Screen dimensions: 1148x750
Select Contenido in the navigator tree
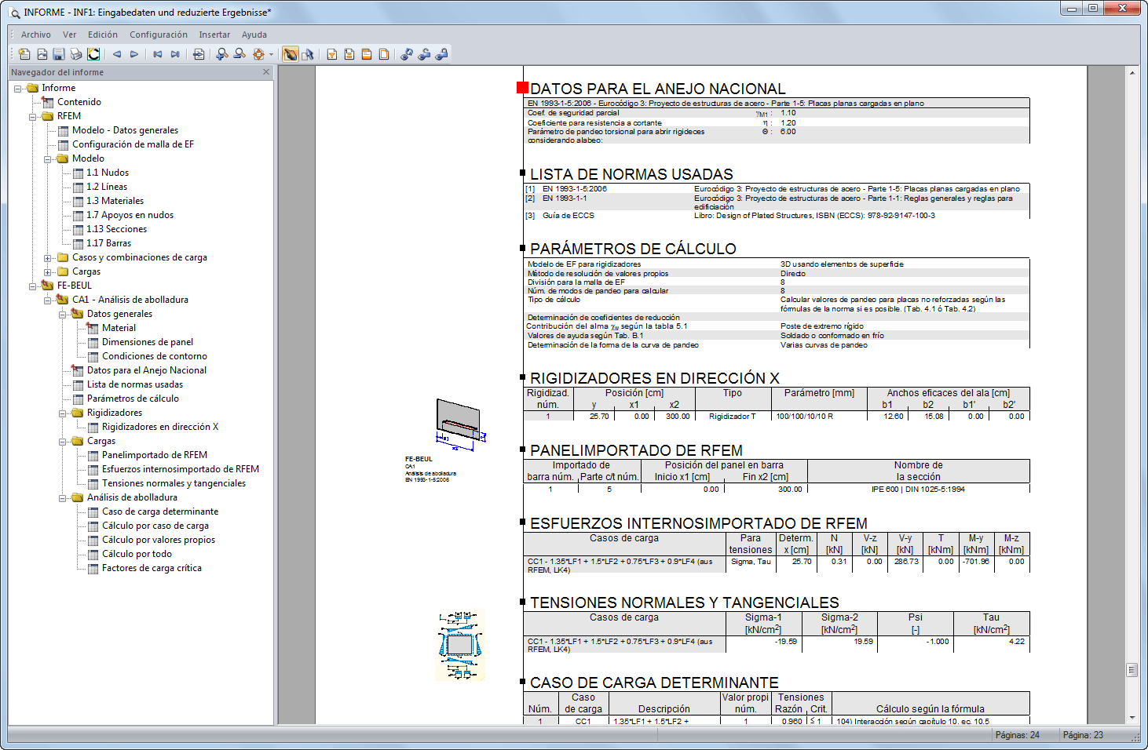[x=79, y=102]
